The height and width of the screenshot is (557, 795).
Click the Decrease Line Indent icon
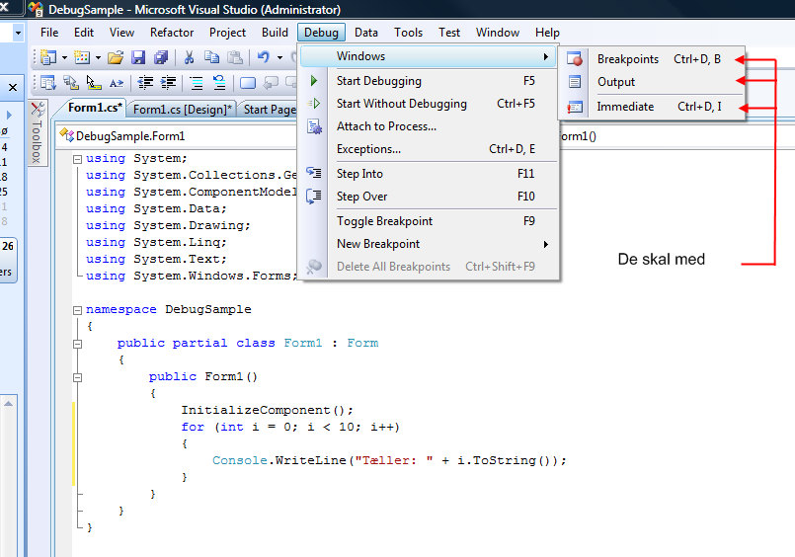click(x=145, y=83)
